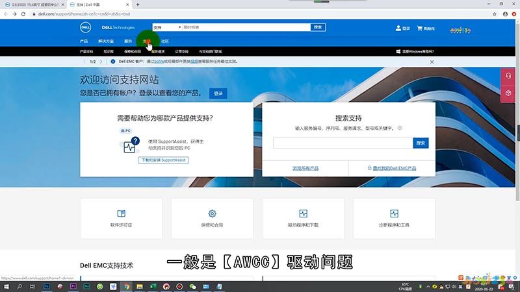Click the header 搜索 button
The height and width of the screenshot is (292, 520).
[318, 27]
